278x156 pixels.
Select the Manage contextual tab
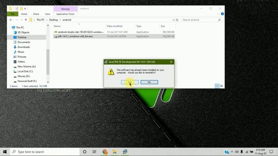point(66,9)
